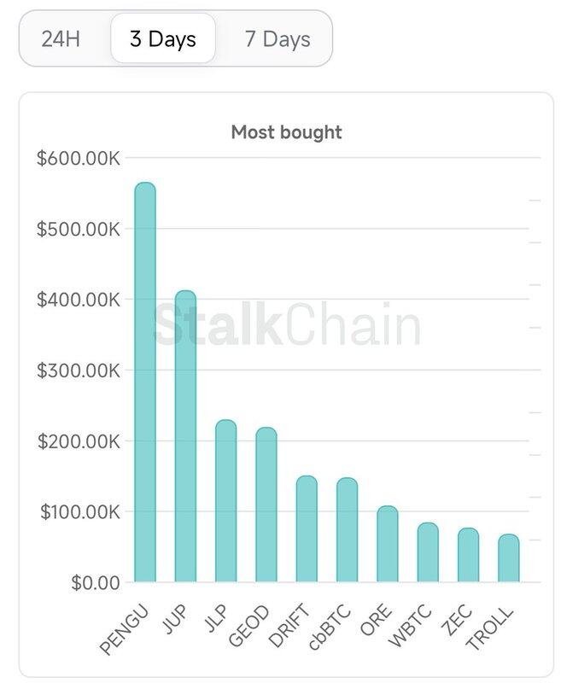This screenshot has height=683, width=561.
Task: Click the StalkChain watermark
Action: pos(286,327)
